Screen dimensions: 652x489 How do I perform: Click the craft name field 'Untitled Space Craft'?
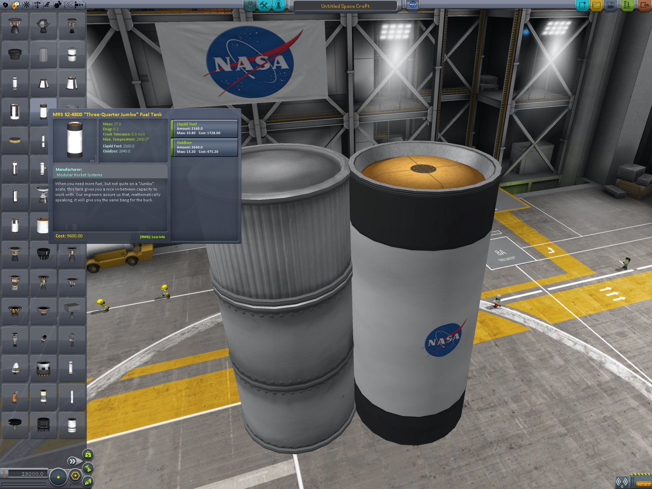[x=345, y=6]
